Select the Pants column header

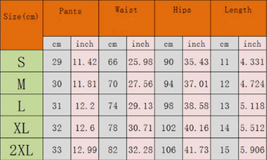click(70, 11)
